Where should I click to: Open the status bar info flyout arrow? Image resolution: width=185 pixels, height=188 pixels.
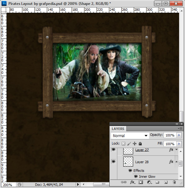(x=78, y=184)
